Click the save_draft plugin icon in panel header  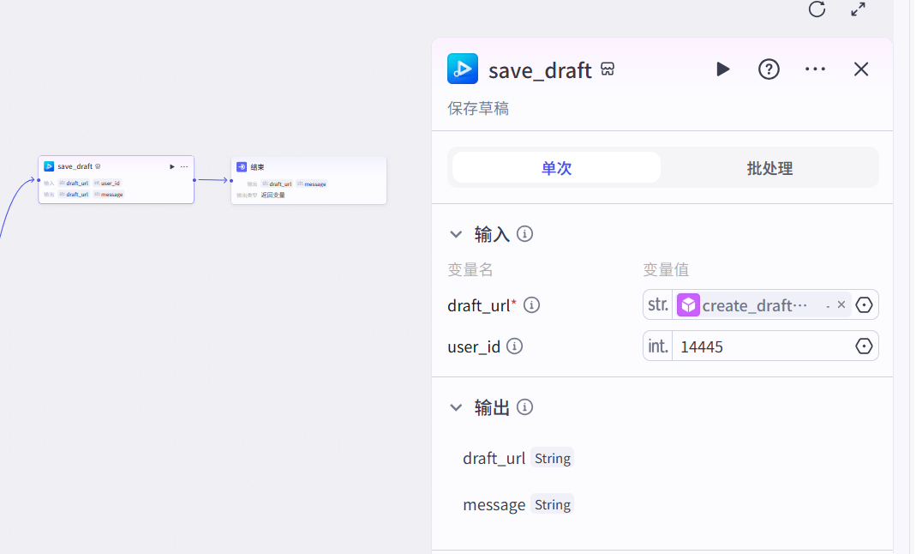(462, 69)
